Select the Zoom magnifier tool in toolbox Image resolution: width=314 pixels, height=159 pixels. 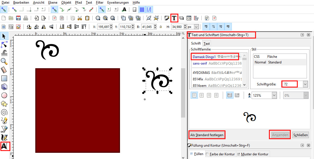4,61
